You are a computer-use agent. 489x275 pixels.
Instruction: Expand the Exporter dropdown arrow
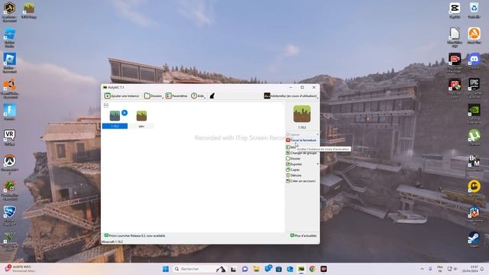click(x=318, y=164)
